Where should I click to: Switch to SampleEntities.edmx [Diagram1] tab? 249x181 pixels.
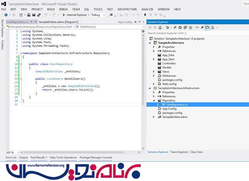(56, 22)
